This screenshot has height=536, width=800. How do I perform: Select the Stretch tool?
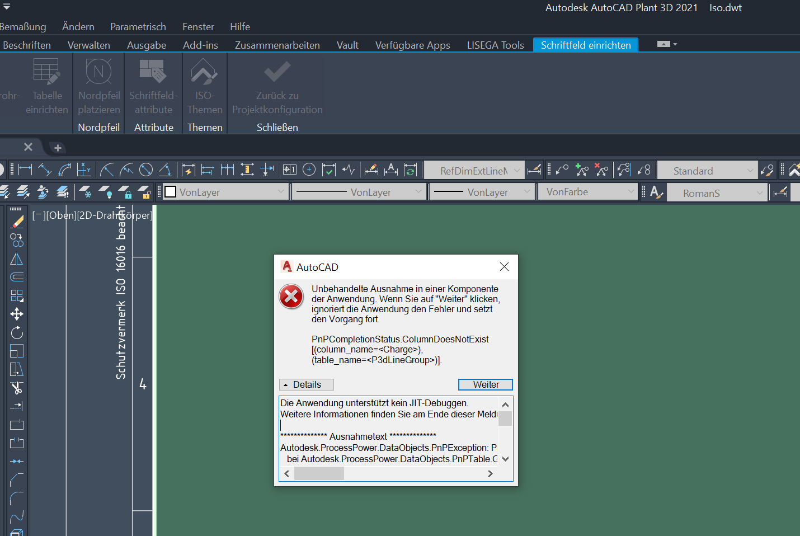point(17,369)
